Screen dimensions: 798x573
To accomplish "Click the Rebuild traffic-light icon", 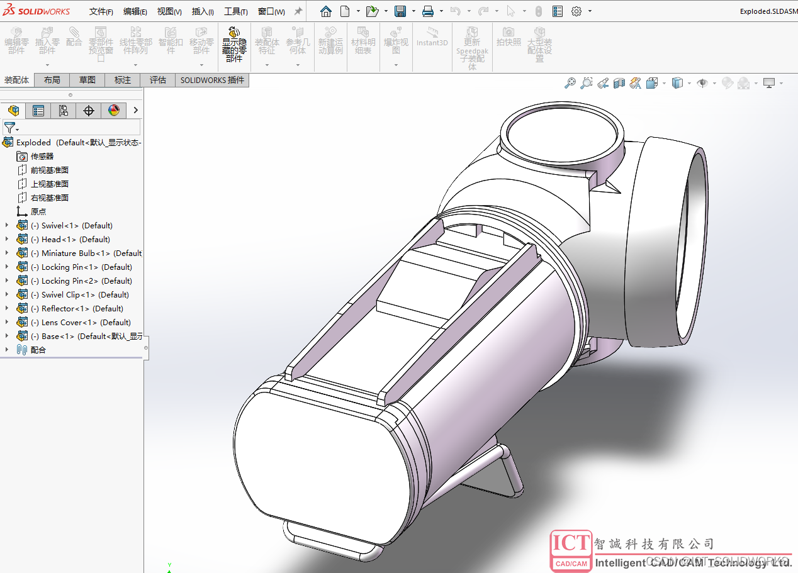I will point(539,11).
